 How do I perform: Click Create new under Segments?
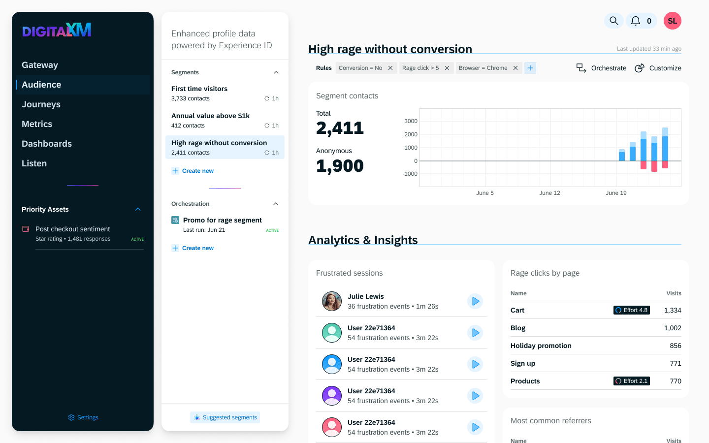(x=193, y=170)
